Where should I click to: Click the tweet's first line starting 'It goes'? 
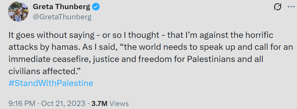[x=141, y=35]
